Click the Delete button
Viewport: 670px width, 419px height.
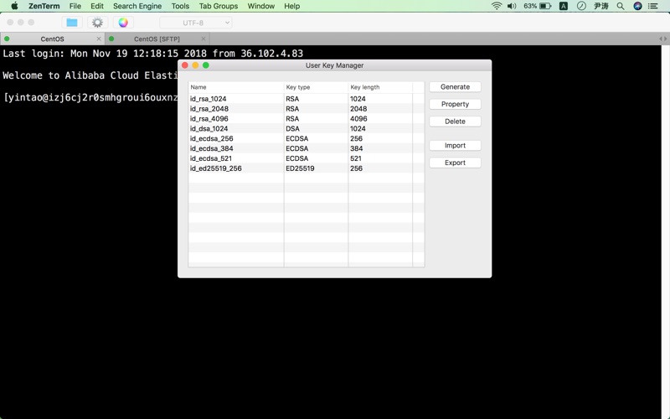(455, 122)
